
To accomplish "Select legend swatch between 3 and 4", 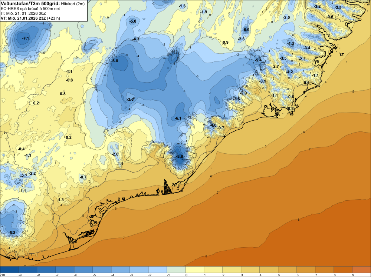I will pos(250,270).
